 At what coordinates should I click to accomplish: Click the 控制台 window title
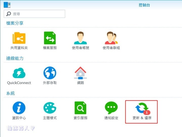pos(144,5)
